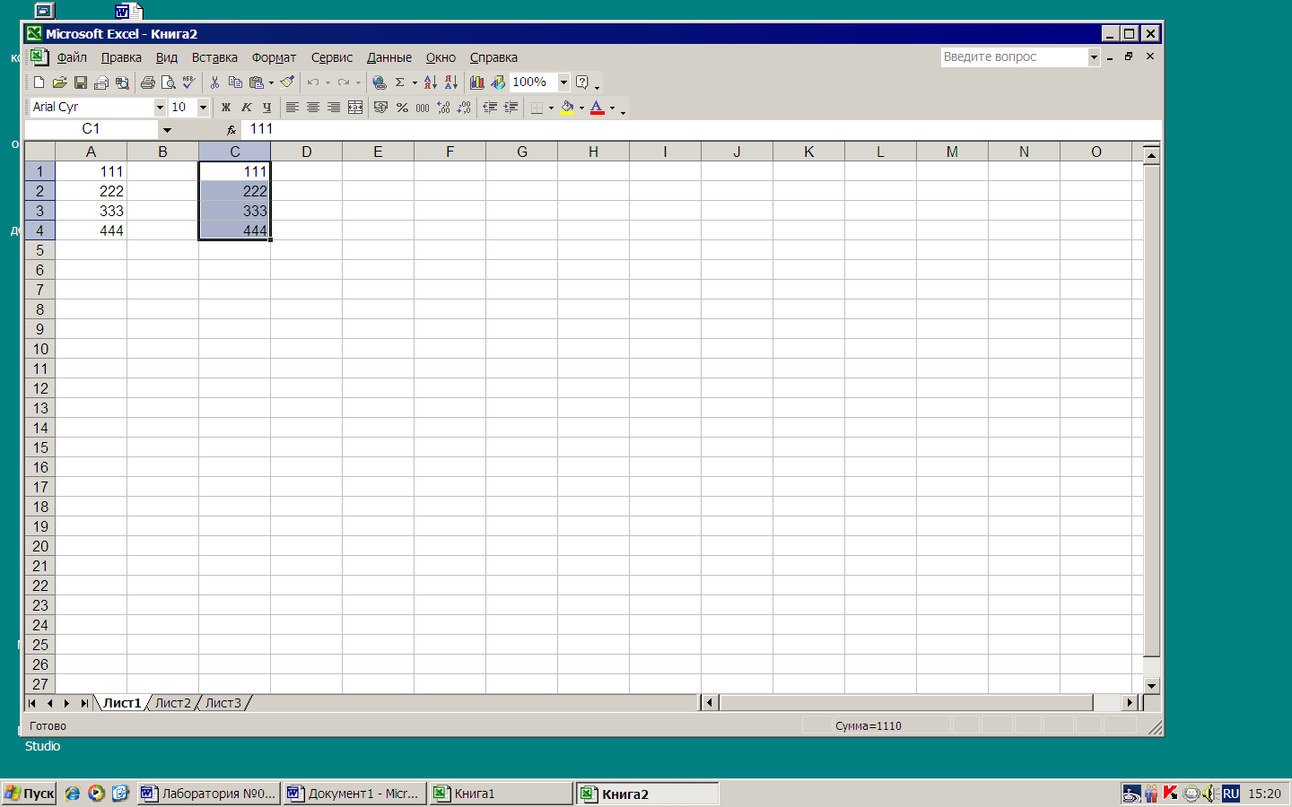Click the Open file folder icon
Screen dimensions: 1292x807
click(x=59, y=82)
